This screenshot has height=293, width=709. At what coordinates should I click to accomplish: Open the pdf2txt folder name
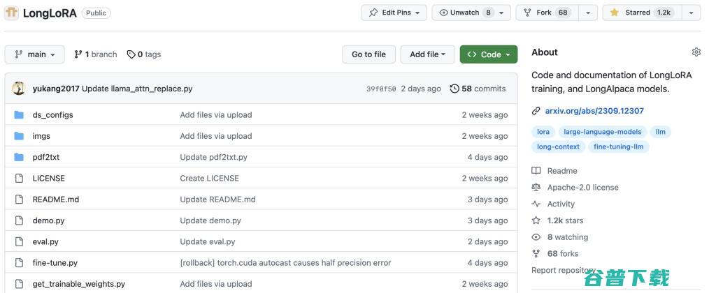coord(45,157)
